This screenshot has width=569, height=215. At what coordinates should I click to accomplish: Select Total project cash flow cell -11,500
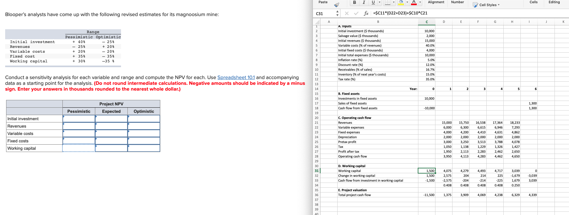tap(427, 195)
